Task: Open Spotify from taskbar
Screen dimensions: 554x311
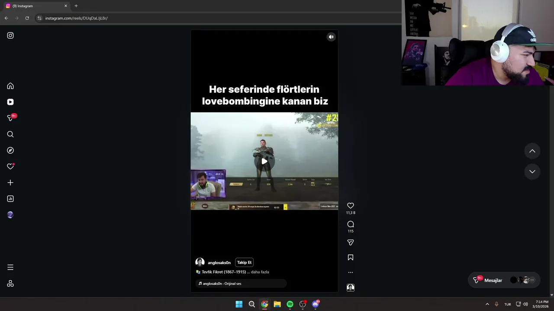Action: [x=290, y=305]
